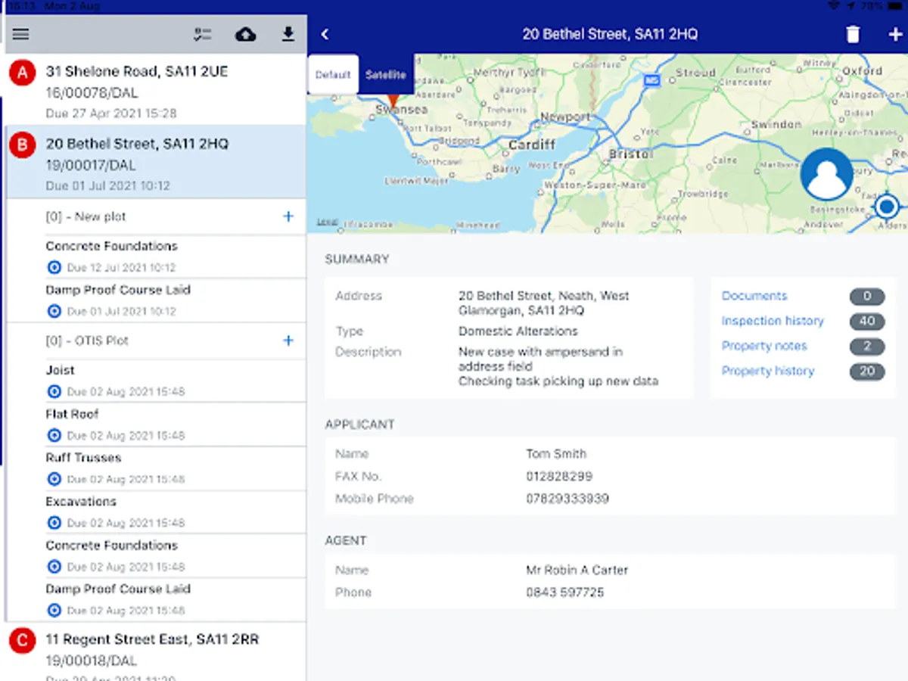The image size is (908, 681).
Task: Open the hamburger menu in sidebar
Action: [20, 34]
